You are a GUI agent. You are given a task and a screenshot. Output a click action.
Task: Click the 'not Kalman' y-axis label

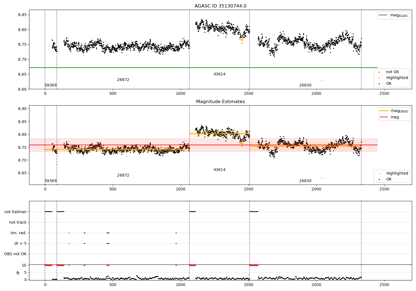(x=16, y=212)
